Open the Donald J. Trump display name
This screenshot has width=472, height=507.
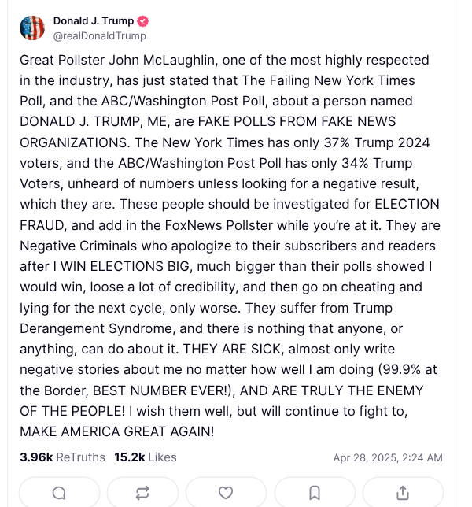[94, 21]
